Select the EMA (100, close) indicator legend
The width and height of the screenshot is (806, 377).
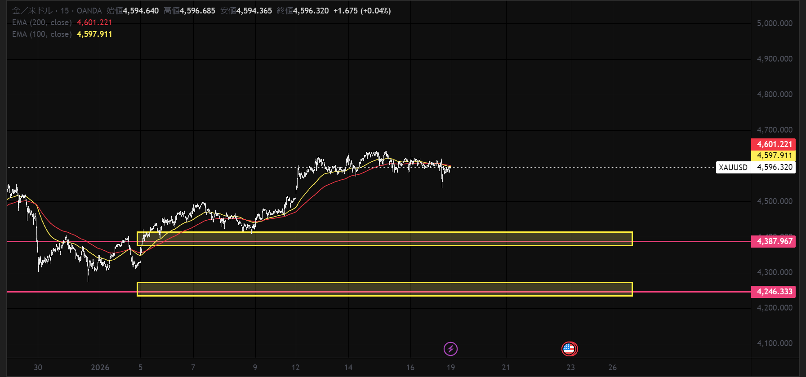[42, 34]
